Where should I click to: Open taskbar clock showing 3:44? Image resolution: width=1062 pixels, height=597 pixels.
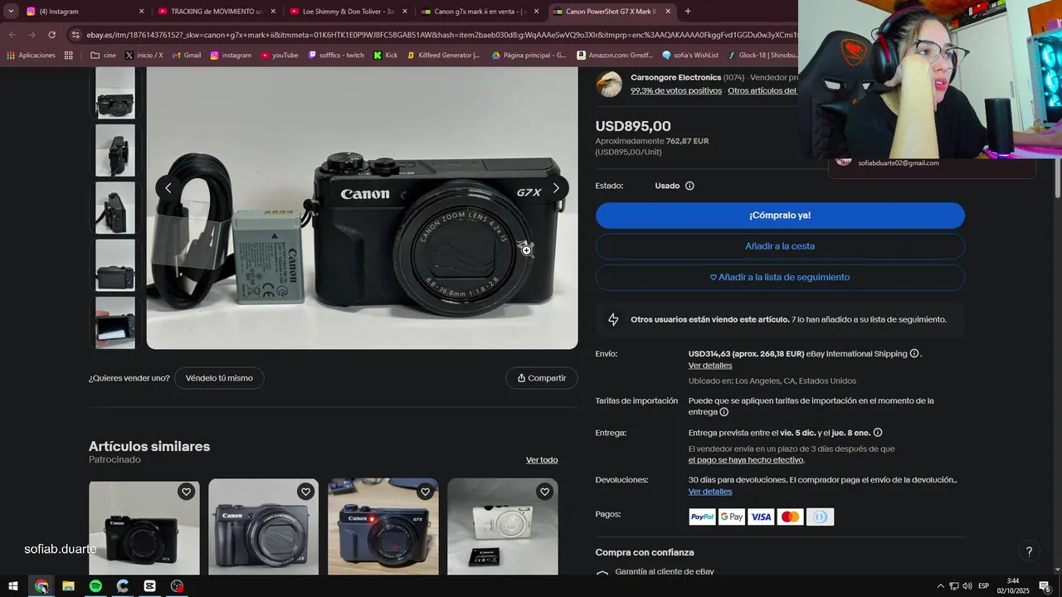1013,586
